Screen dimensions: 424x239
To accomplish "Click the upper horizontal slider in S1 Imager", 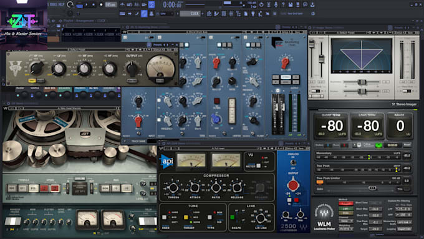I will click(362, 82).
